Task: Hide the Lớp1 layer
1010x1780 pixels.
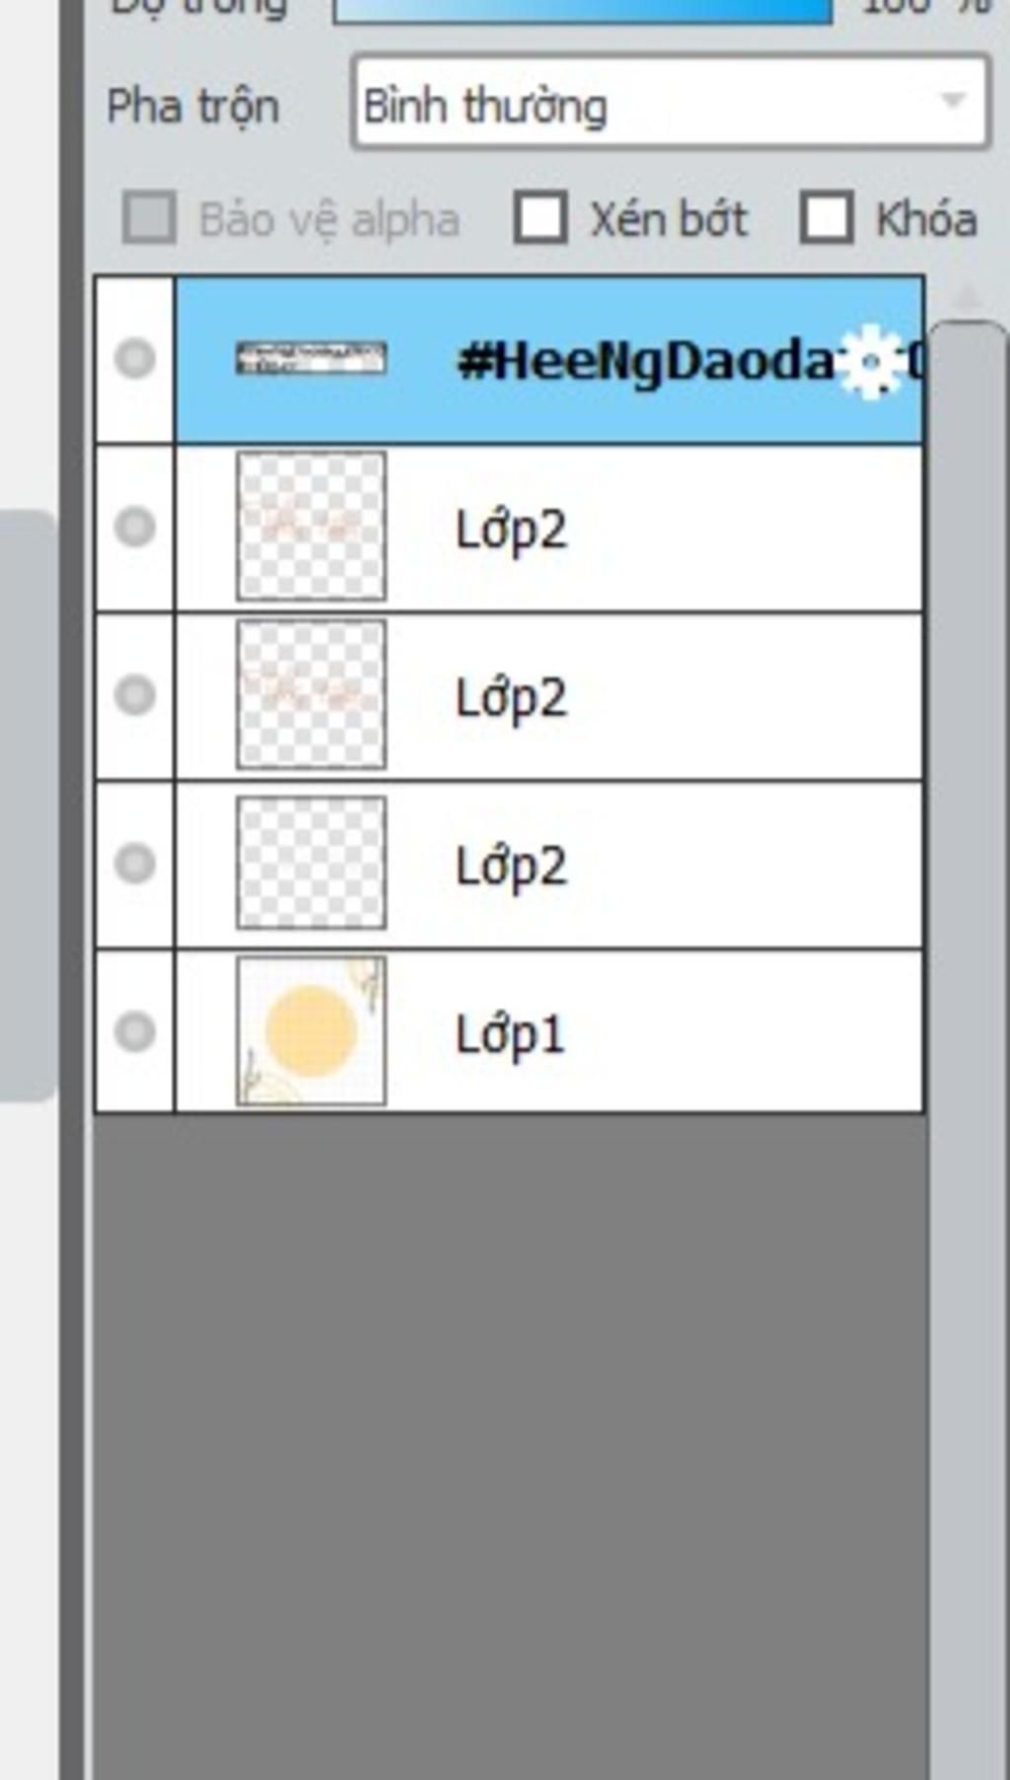Action: pyautogui.click(x=135, y=1032)
